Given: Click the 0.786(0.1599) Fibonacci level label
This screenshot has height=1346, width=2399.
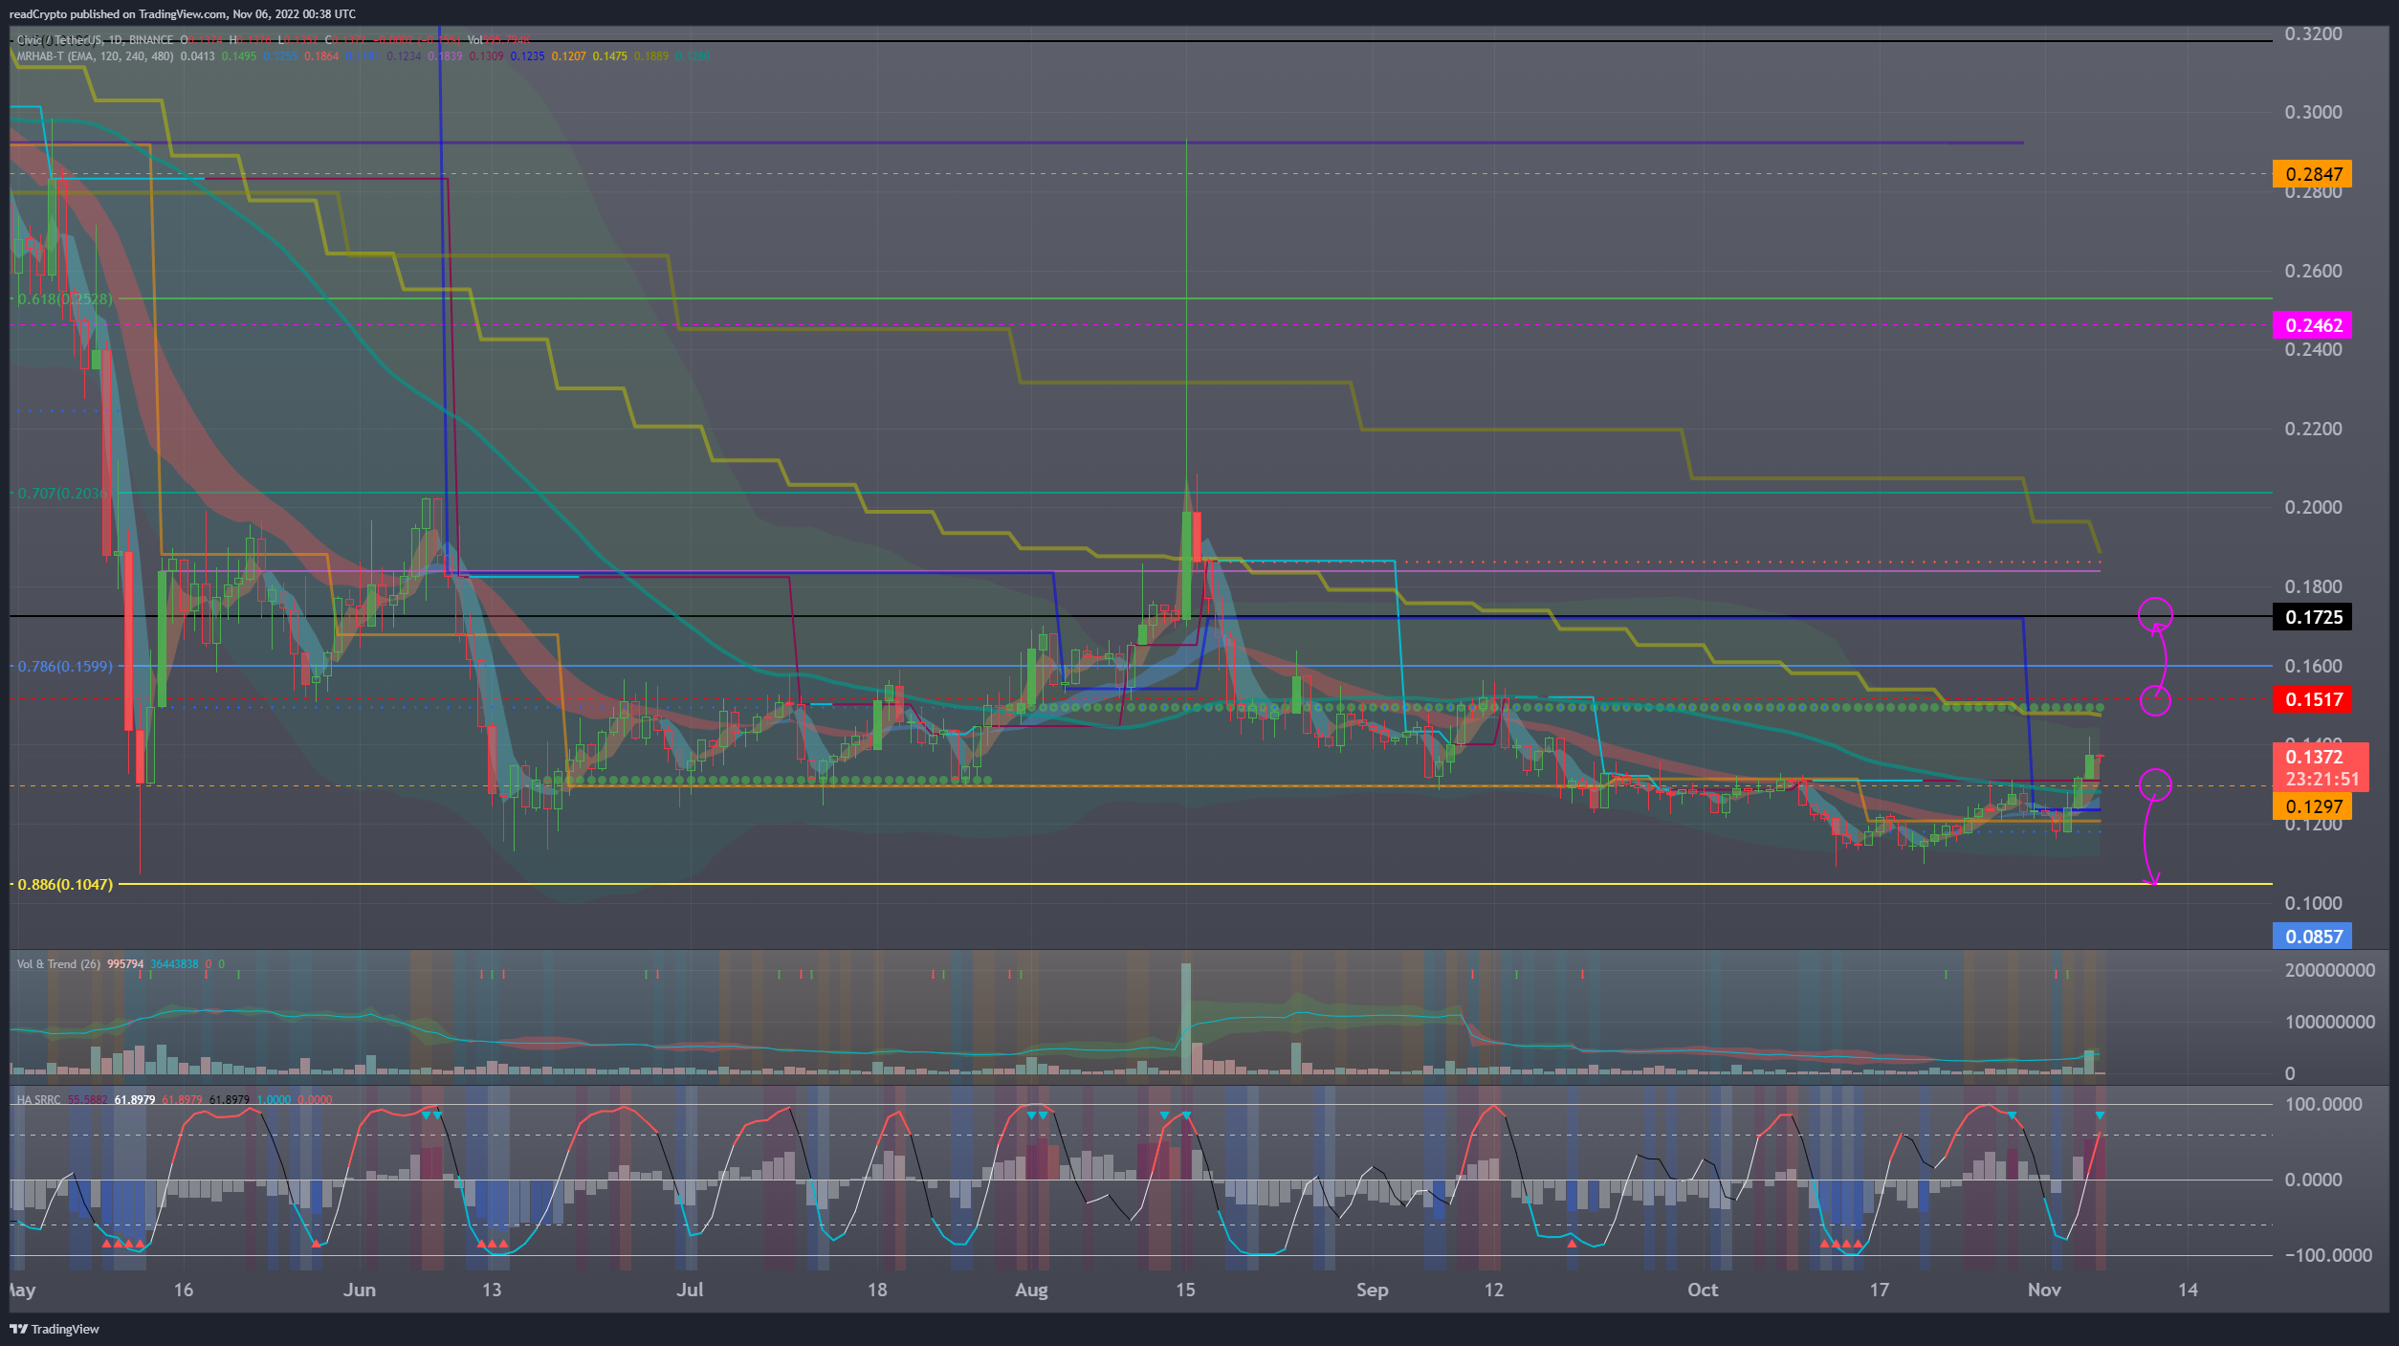Looking at the screenshot, I should 64,666.
